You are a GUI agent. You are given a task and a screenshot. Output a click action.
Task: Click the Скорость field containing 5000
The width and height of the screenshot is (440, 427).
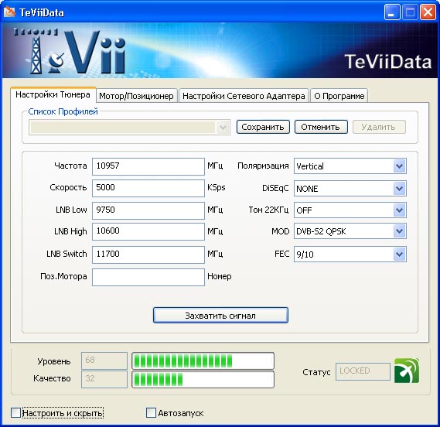148,189
